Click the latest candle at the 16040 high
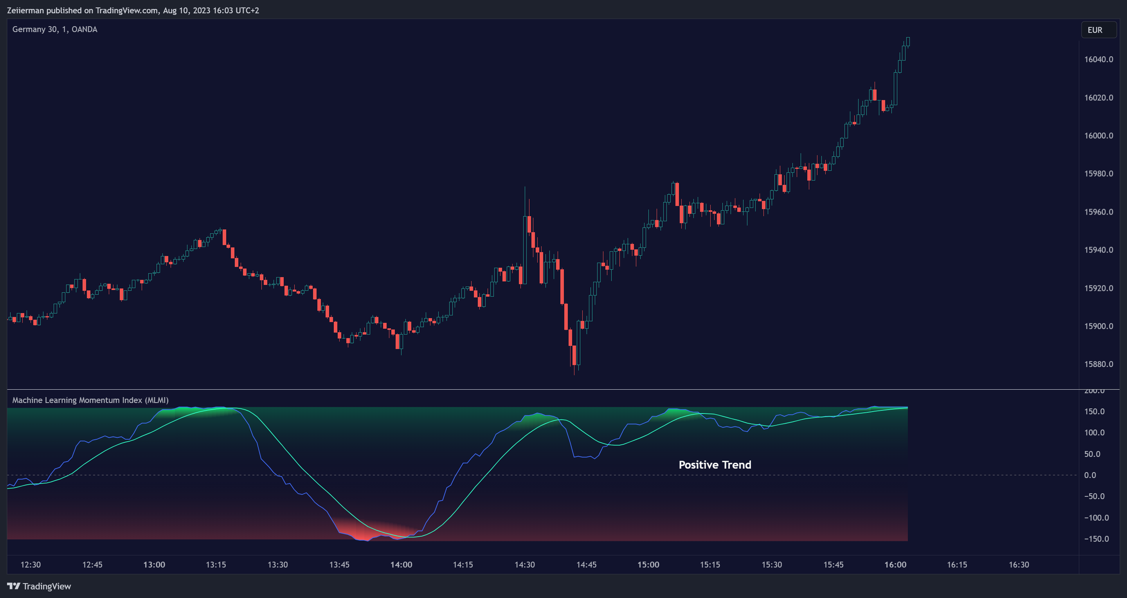This screenshot has height=598, width=1127. 908,42
